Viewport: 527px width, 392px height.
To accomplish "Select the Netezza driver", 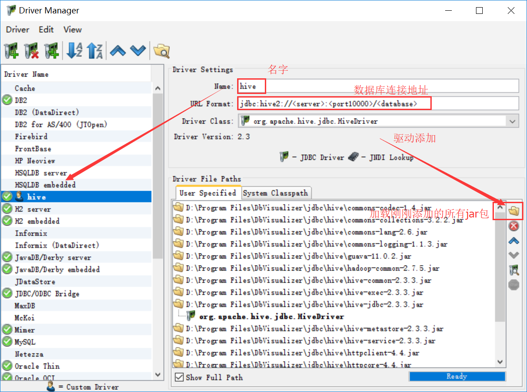I will click(76, 354).
